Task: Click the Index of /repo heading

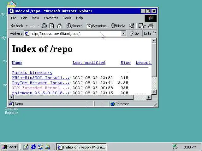Action: pos(42,49)
